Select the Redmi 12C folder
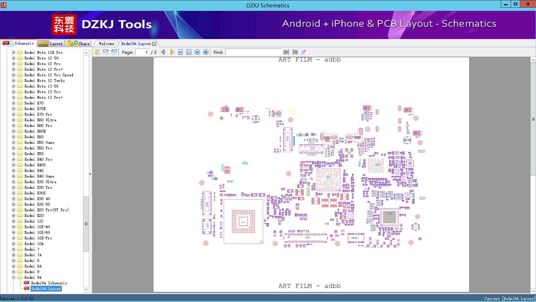 coord(34,221)
